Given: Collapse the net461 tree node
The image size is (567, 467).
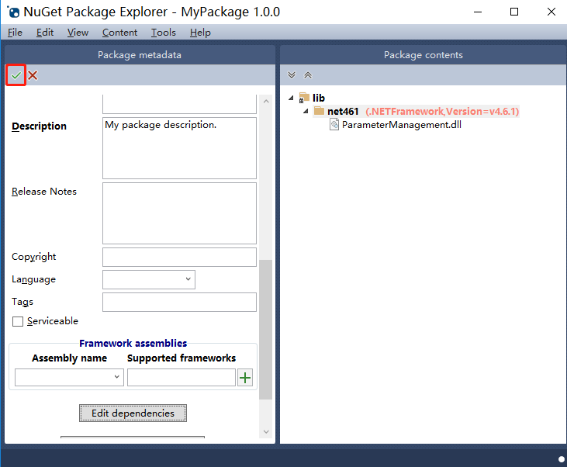Looking at the screenshot, I should [306, 111].
